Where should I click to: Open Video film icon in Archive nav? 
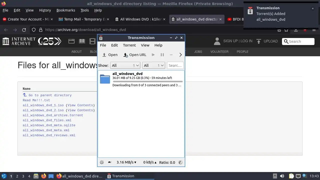tap(92, 41)
